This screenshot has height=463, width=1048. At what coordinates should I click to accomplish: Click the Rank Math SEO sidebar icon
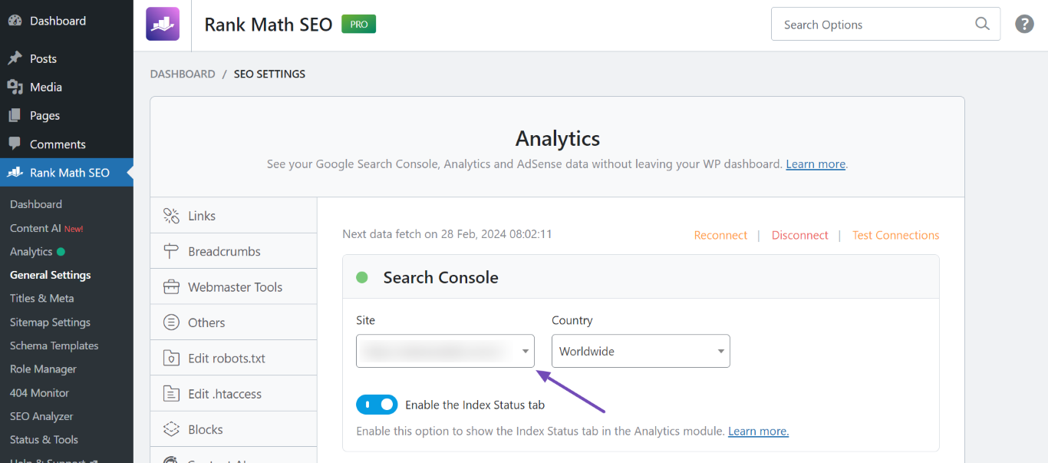(15, 173)
